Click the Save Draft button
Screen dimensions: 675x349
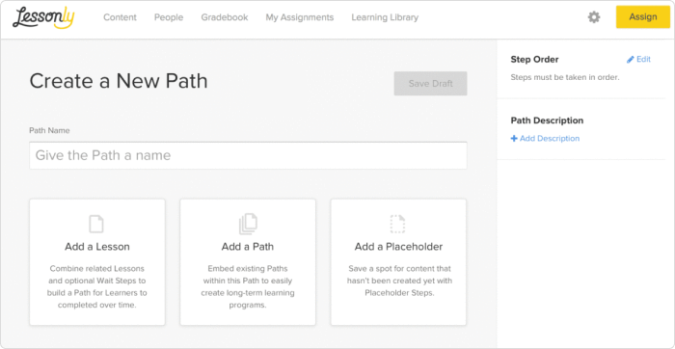tap(430, 84)
